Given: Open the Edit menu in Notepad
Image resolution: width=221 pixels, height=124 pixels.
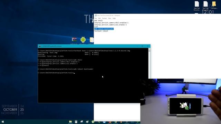Looking at the screenshot, I should [x=99, y=18].
